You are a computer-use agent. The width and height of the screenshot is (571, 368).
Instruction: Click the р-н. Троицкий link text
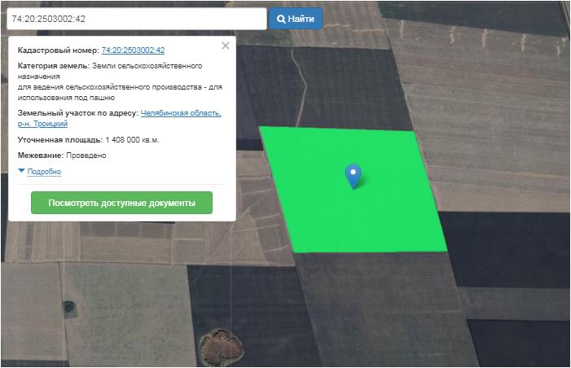click(42, 124)
